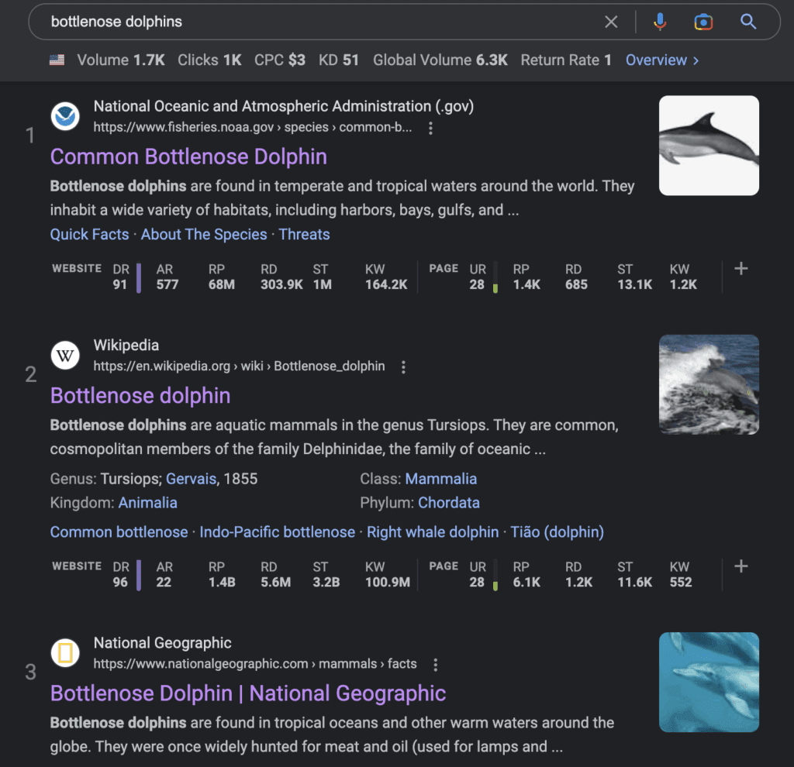
Task: Click the Wikipedia website RD 5.6M value
Action: click(x=276, y=582)
